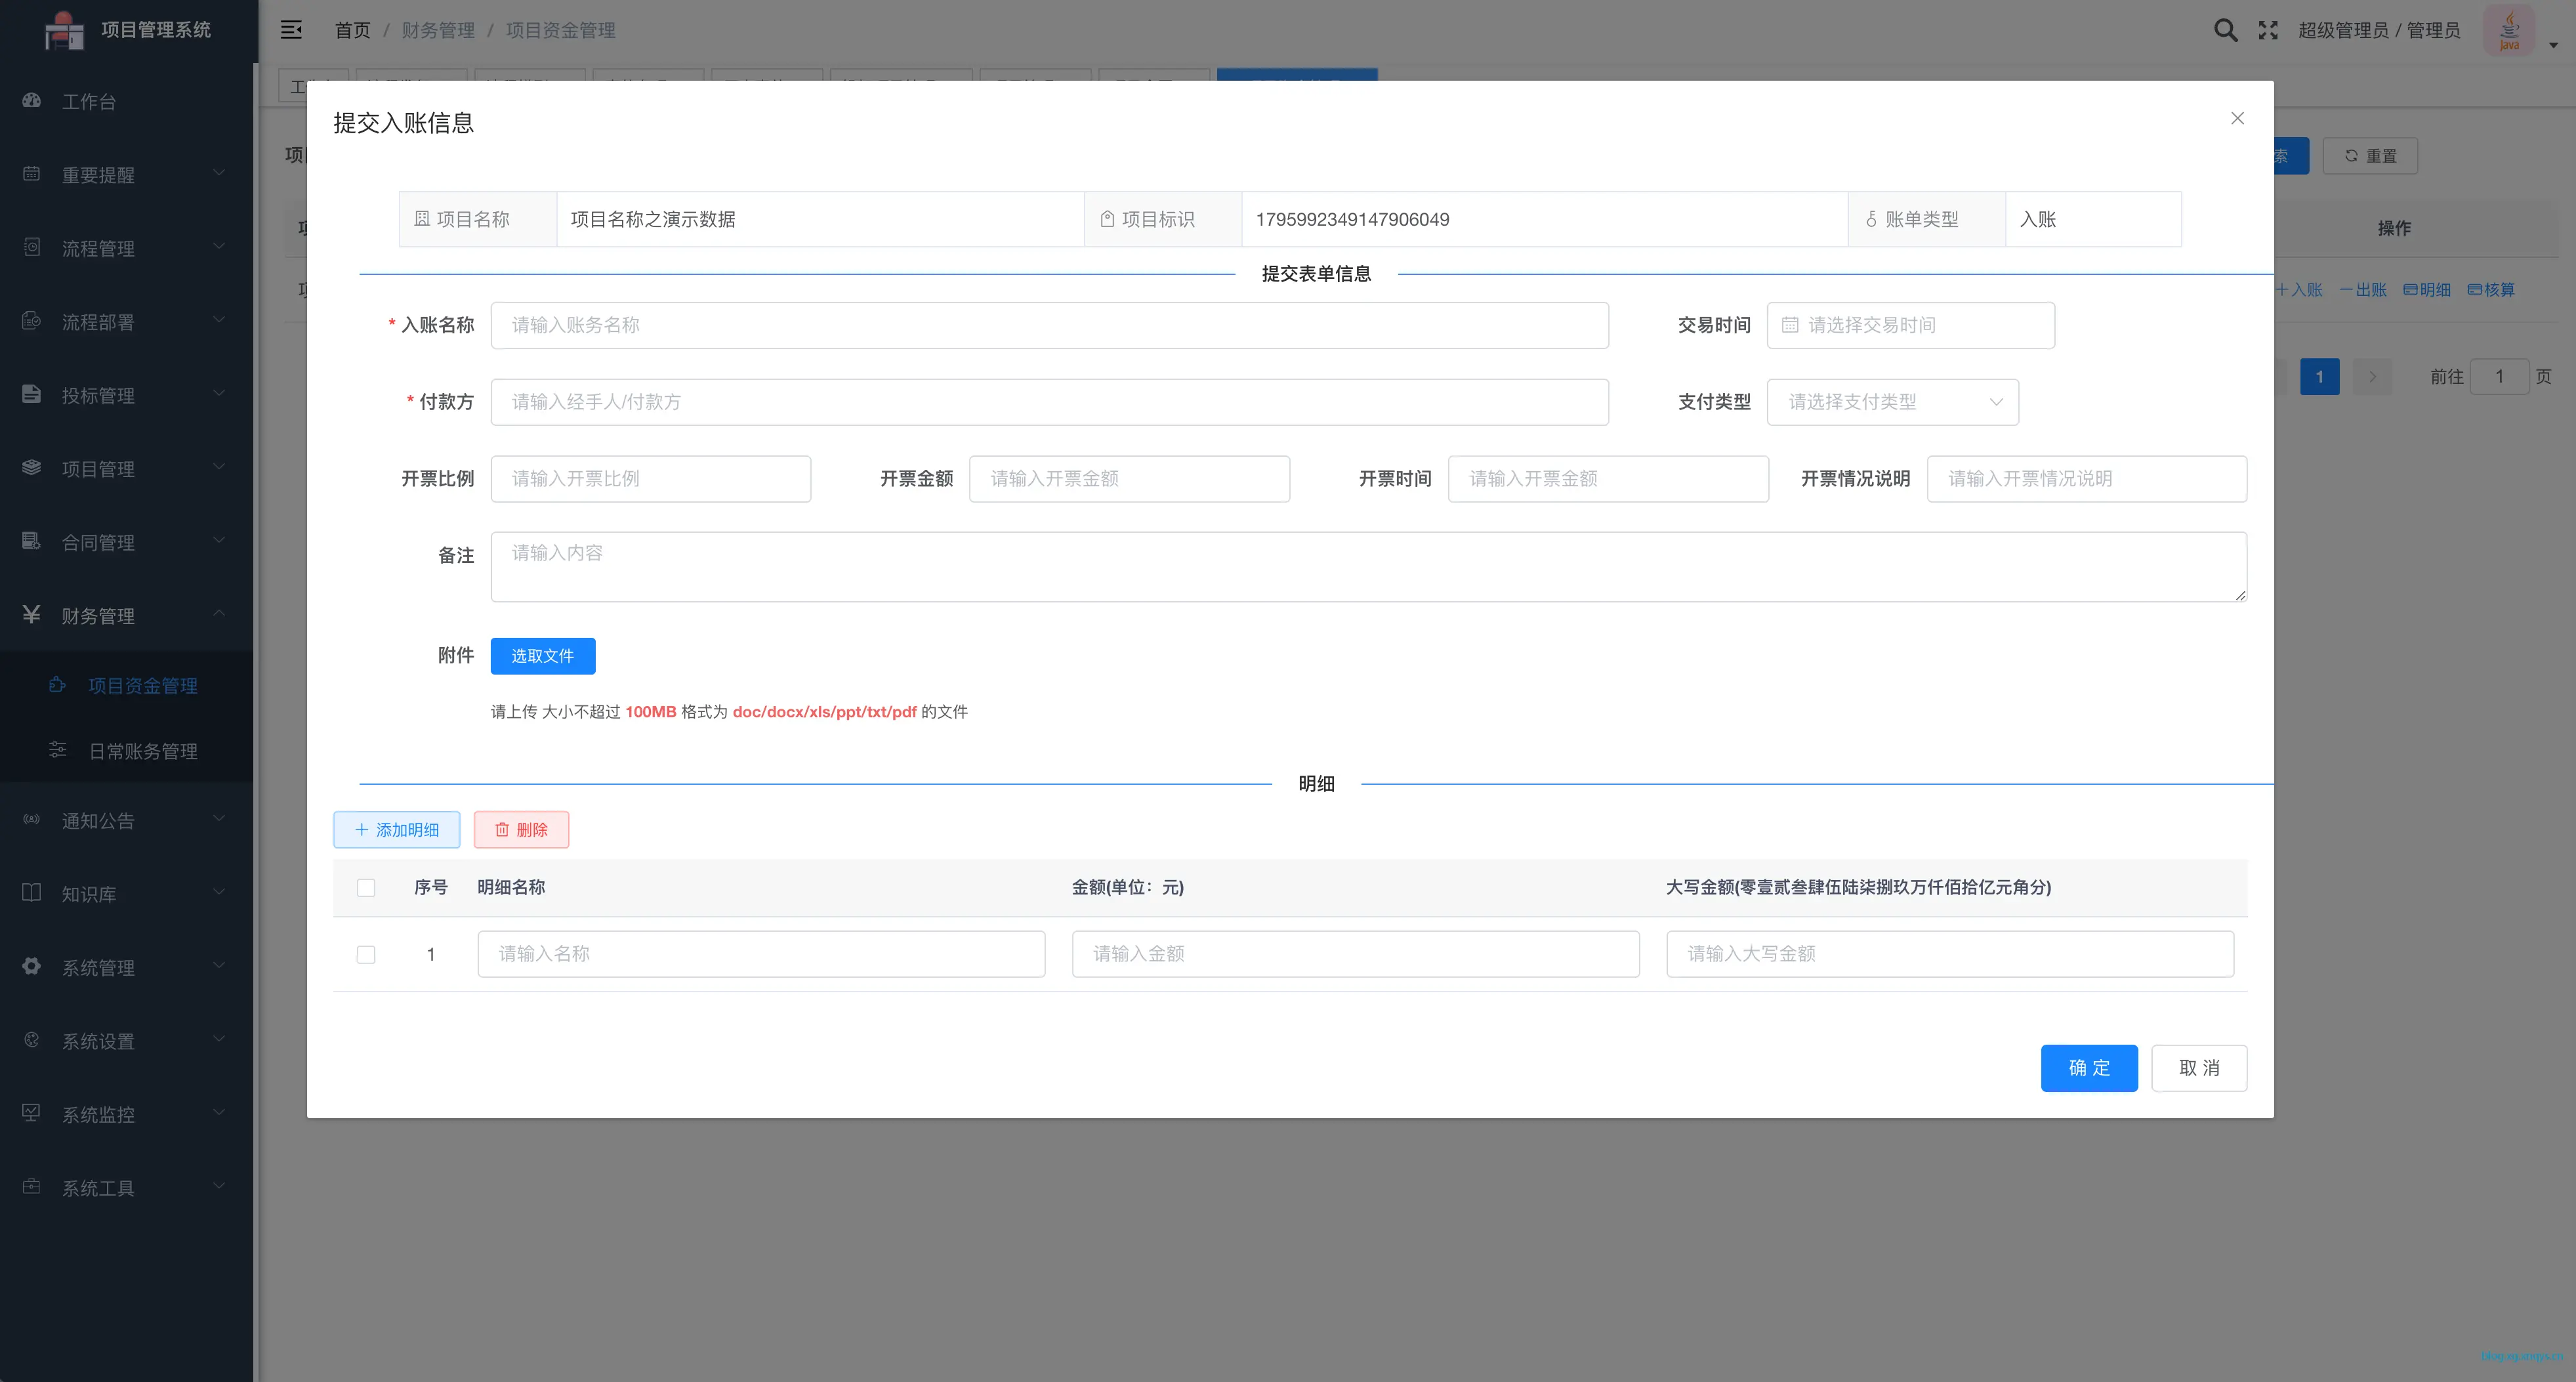The image size is (2576, 1382).
Task: Click the 入账名称 input field
Action: point(1049,325)
